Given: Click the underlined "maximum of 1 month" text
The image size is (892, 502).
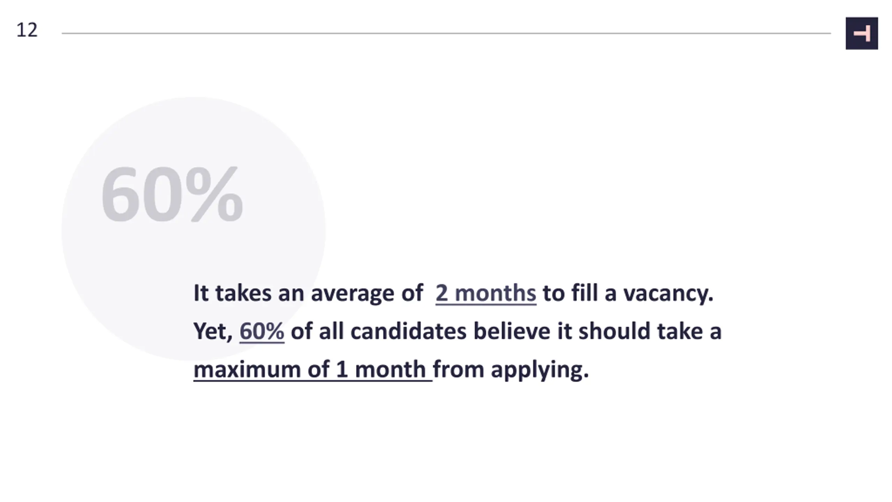Looking at the screenshot, I should (313, 370).
